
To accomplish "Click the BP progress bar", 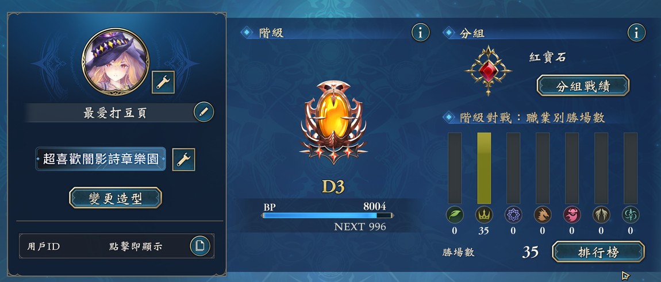I will (328, 215).
